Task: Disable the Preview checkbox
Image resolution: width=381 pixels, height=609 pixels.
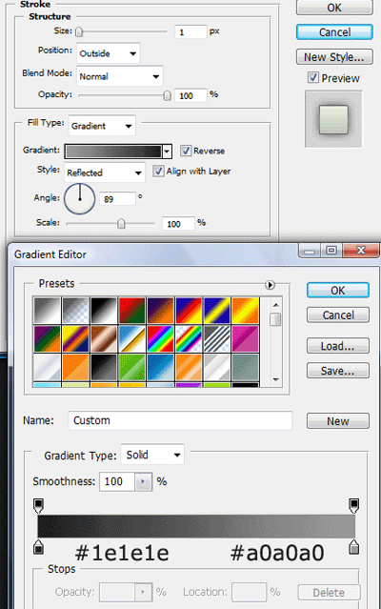Action: (x=313, y=78)
